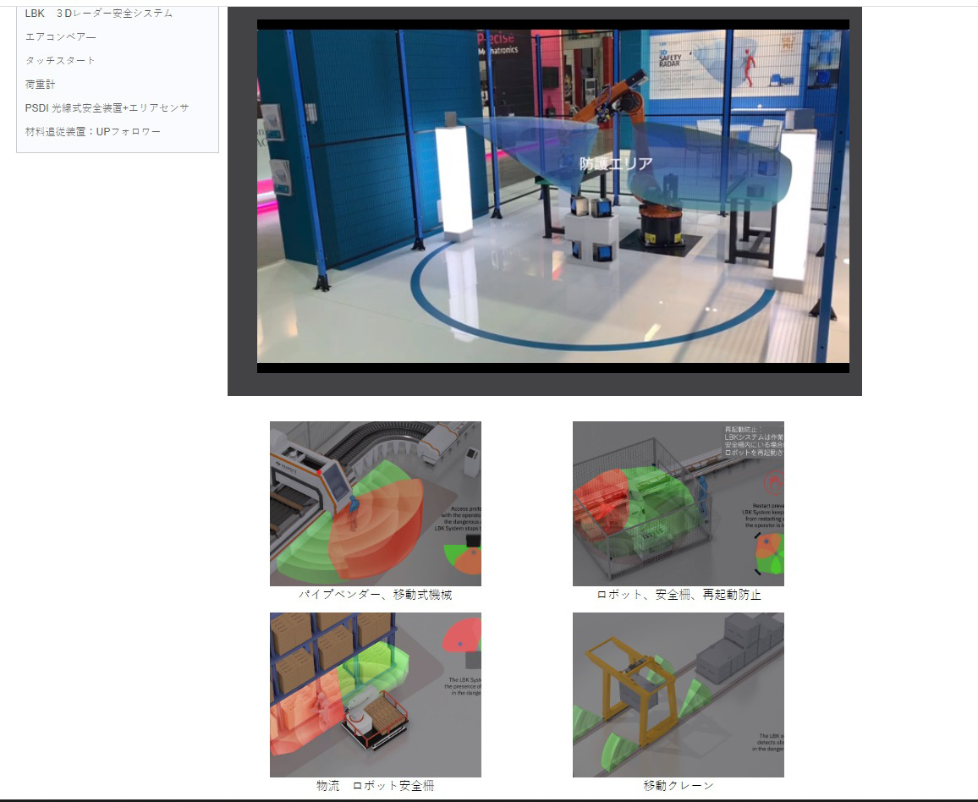
Task: Click the red radar sector icon in logistics thumbnail
Action: (460, 638)
